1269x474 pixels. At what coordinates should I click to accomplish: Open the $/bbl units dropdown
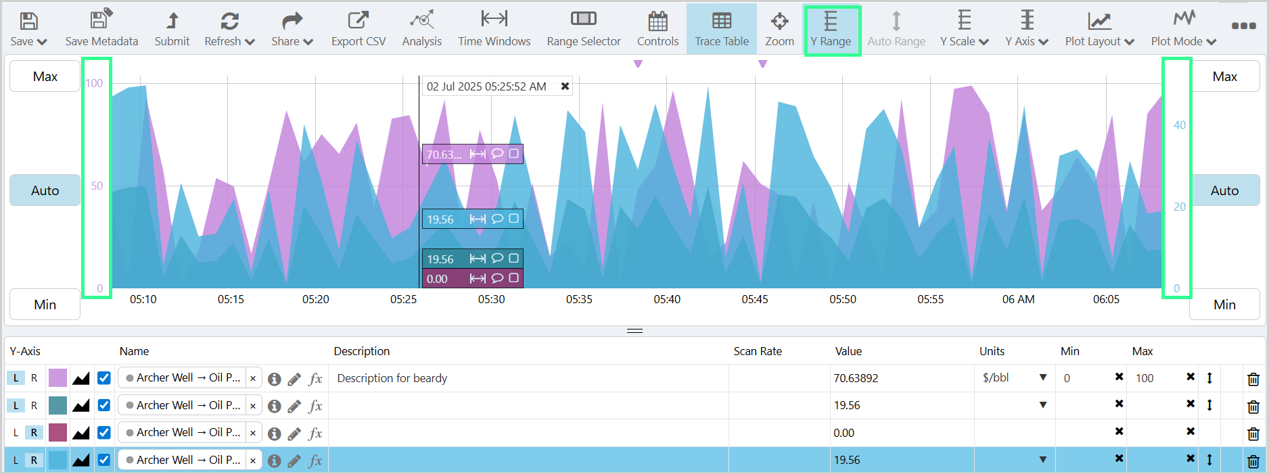coord(1042,378)
